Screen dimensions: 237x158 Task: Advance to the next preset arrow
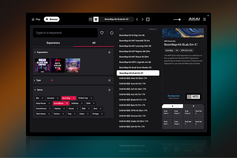pos(142,19)
